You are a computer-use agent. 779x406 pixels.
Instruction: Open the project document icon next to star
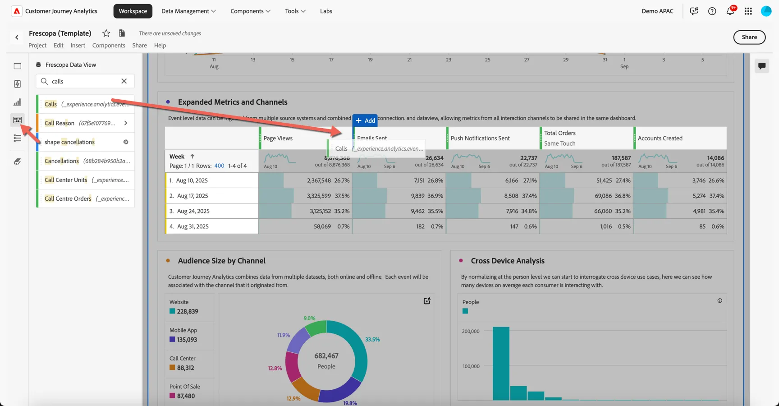(x=122, y=33)
